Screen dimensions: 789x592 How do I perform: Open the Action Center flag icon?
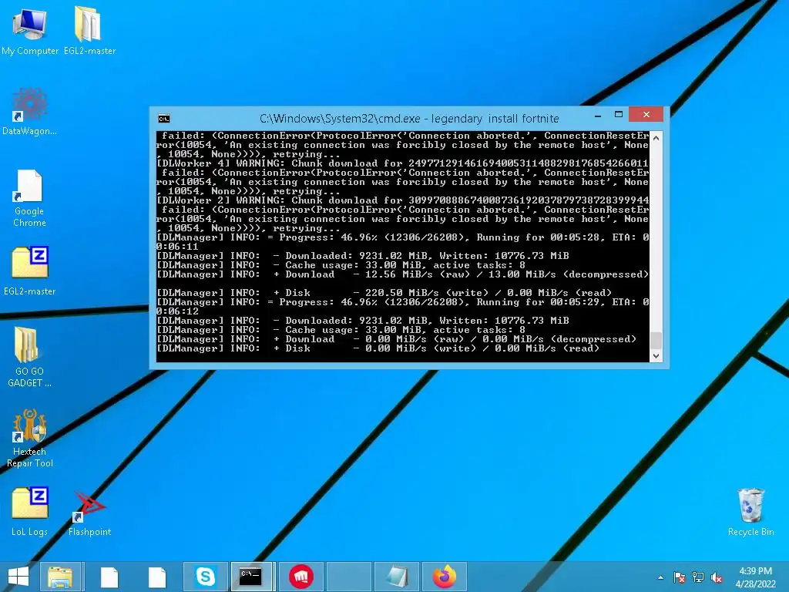(680, 577)
